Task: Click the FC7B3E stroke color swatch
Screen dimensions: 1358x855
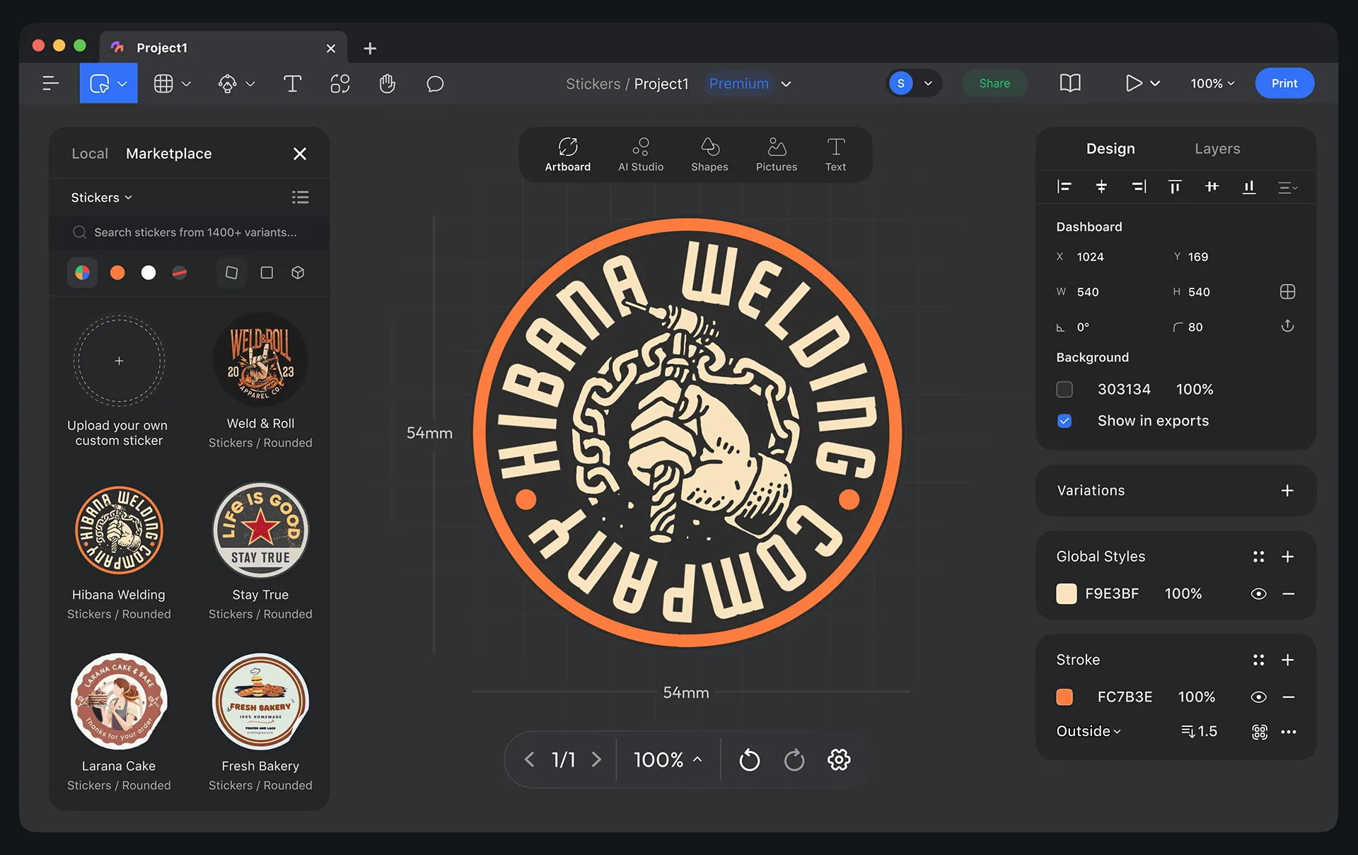Action: [1064, 697]
